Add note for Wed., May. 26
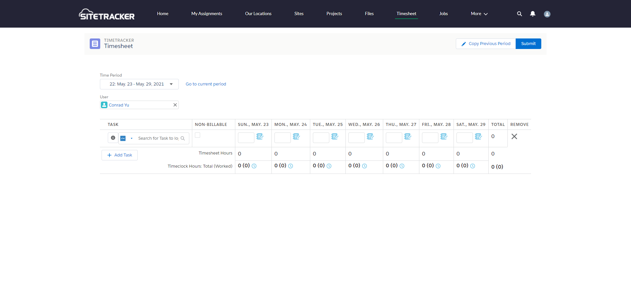 pyautogui.click(x=370, y=136)
